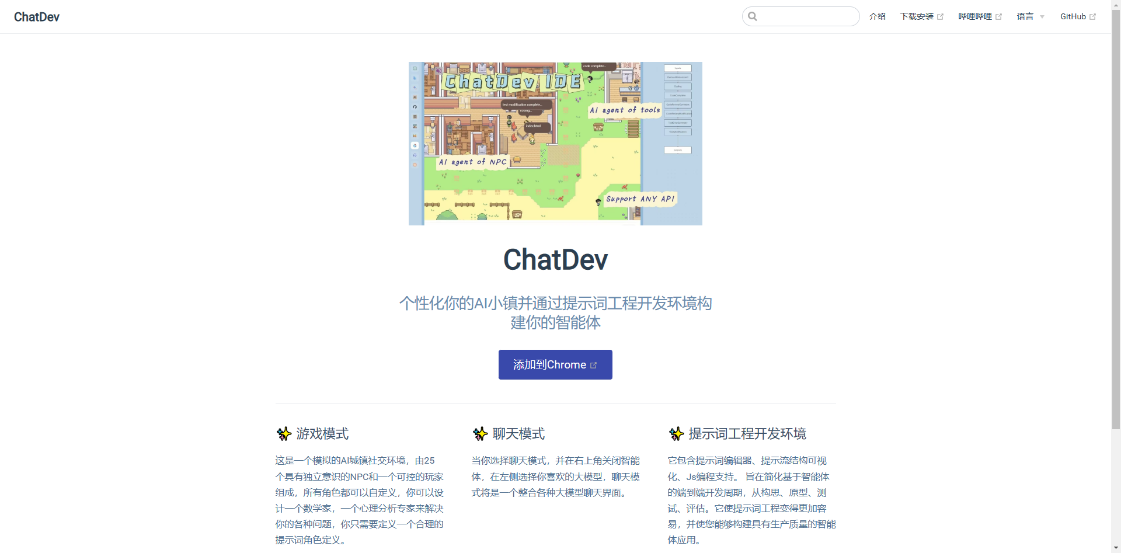
Task: Click the orange circle icon at sidebar bottom
Action: [415, 165]
